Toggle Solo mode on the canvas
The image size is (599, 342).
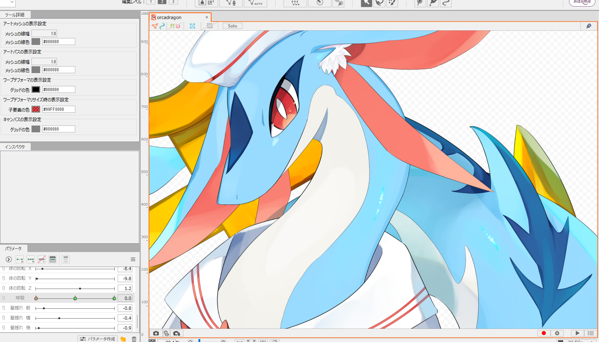click(232, 26)
